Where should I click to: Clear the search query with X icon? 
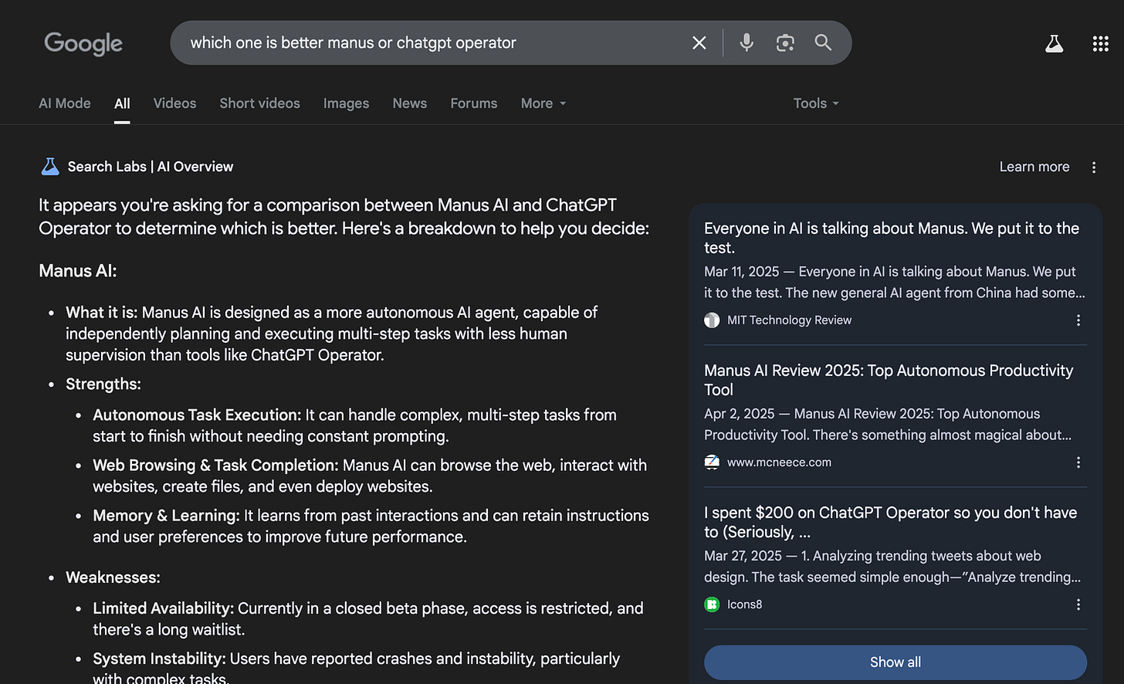point(699,43)
